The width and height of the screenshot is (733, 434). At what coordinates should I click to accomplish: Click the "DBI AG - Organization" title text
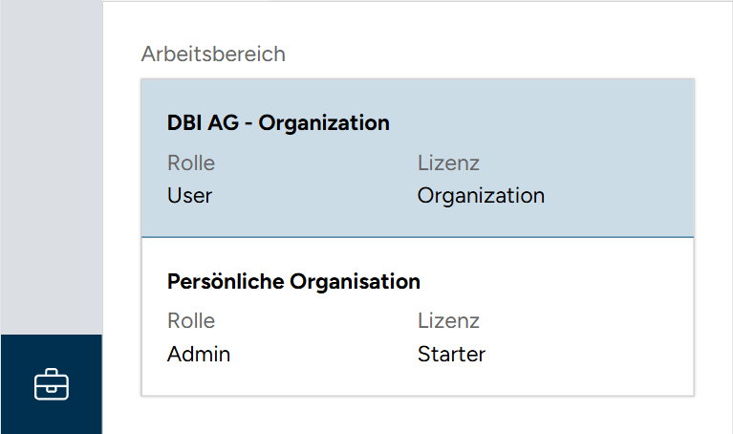(x=278, y=123)
